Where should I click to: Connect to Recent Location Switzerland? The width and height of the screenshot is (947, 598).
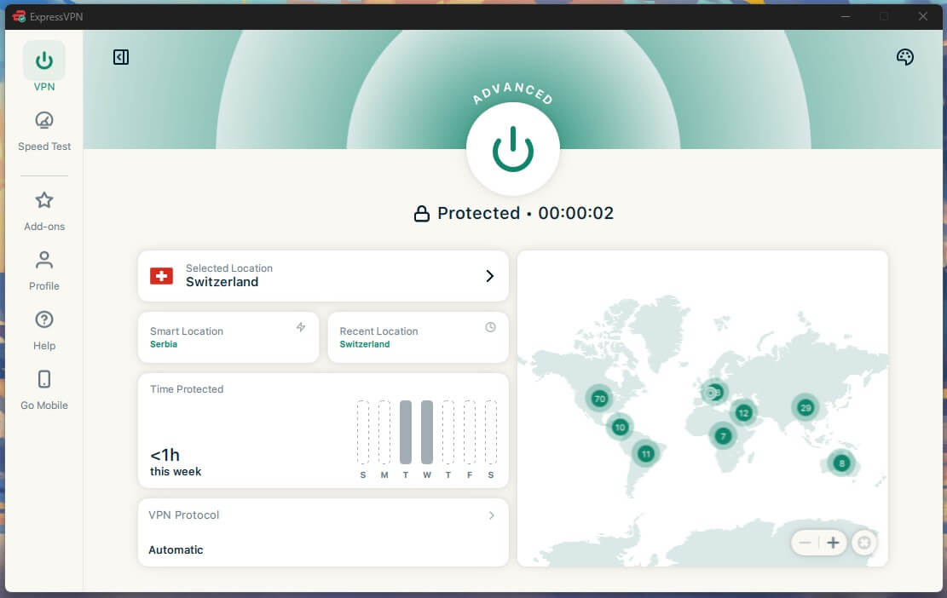click(418, 337)
